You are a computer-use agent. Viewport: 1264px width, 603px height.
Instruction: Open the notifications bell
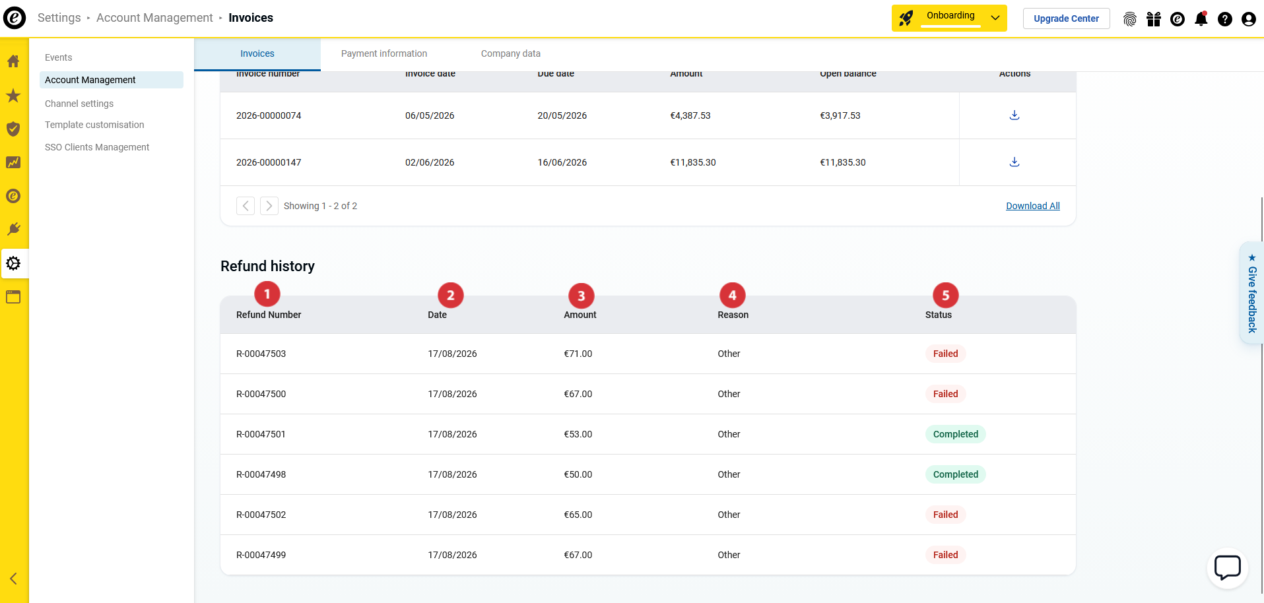tap(1201, 18)
